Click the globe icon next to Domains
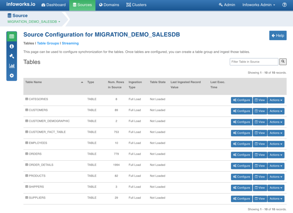The width and height of the screenshot is (293, 213). [100, 5]
